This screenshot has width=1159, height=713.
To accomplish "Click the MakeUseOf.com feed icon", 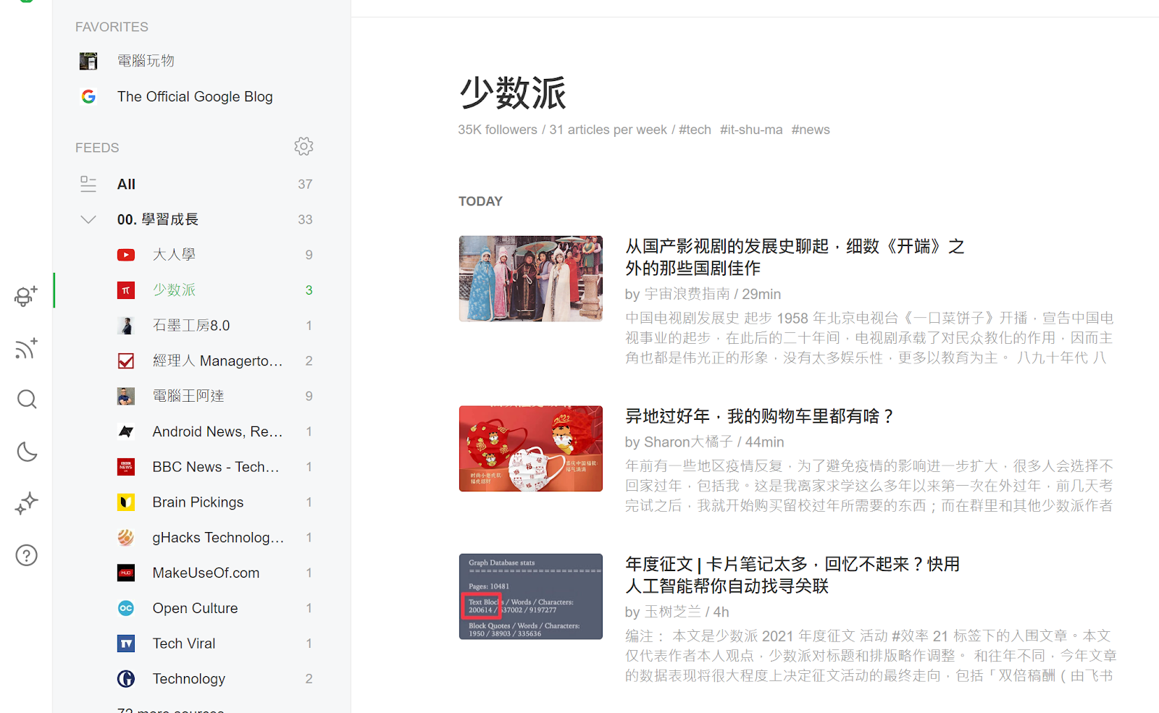I will [x=126, y=573].
